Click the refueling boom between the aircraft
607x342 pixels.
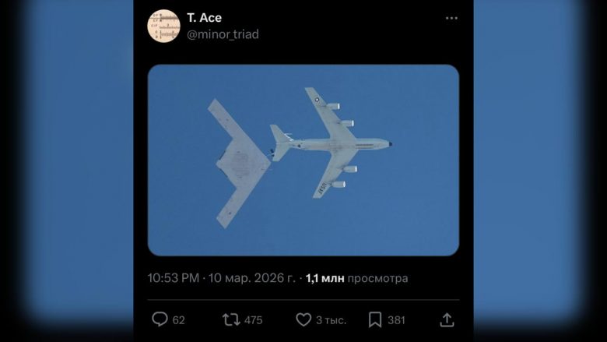271,153
